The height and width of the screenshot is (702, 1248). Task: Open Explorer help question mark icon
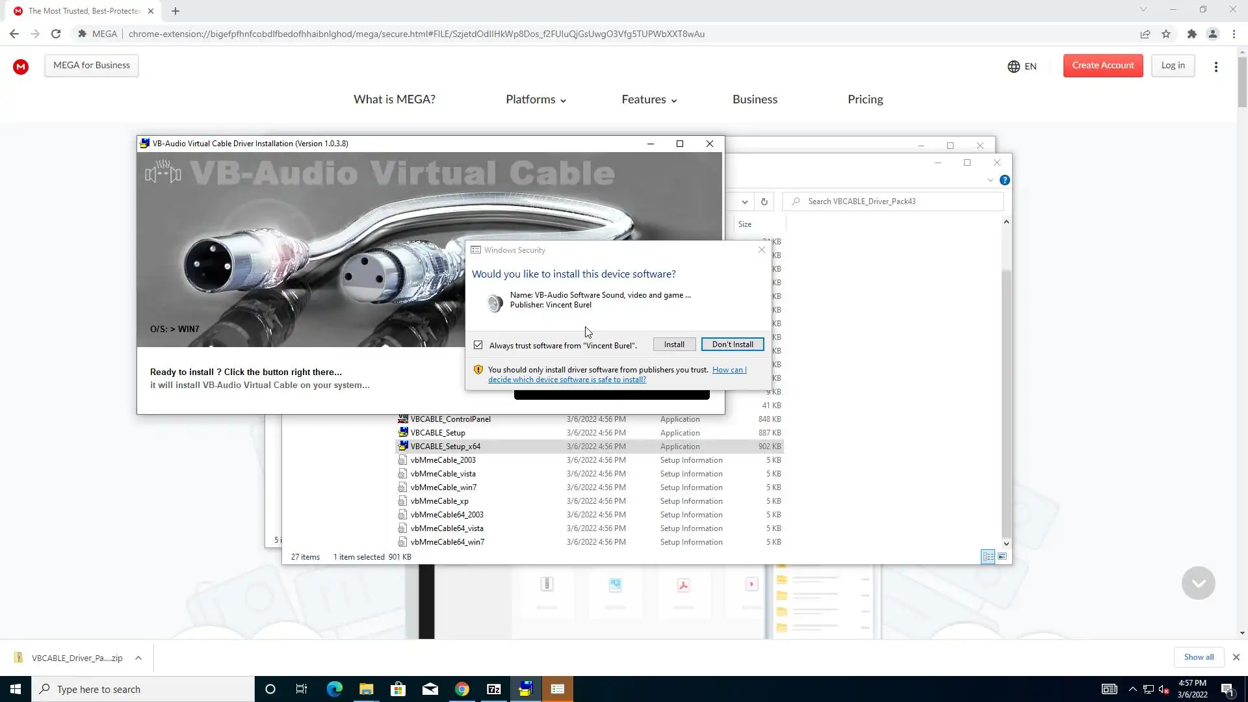point(1005,180)
